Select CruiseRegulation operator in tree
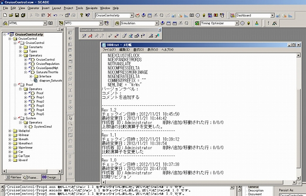 [48, 64]
